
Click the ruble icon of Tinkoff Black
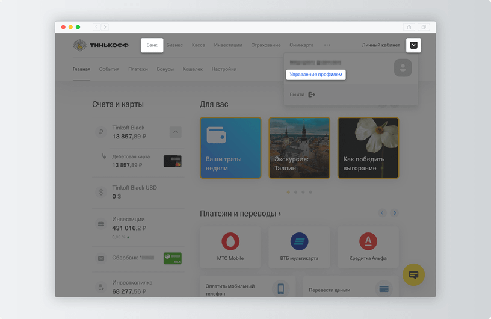click(x=101, y=132)
